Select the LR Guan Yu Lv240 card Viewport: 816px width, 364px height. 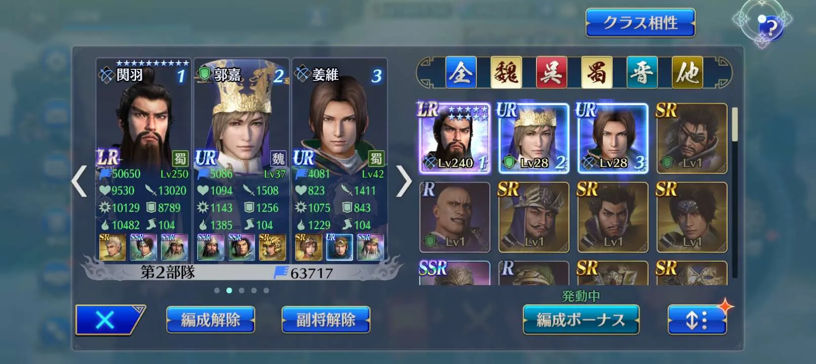click(455, 139)
